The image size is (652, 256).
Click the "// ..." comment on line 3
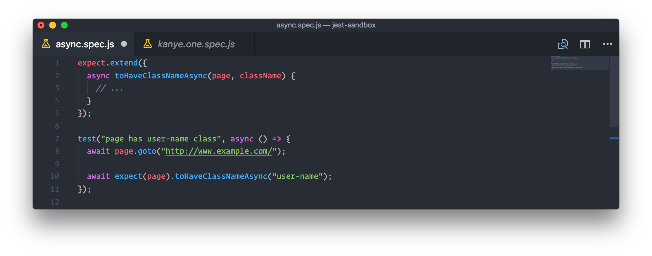tap(109, 88)
